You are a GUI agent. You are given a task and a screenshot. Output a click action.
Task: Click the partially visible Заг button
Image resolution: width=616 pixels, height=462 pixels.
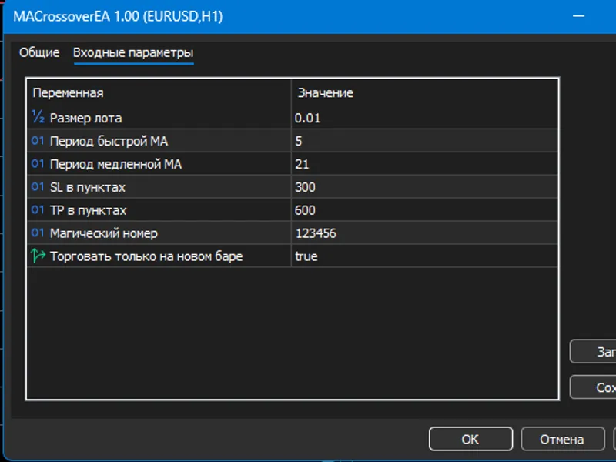pos(593,352)
